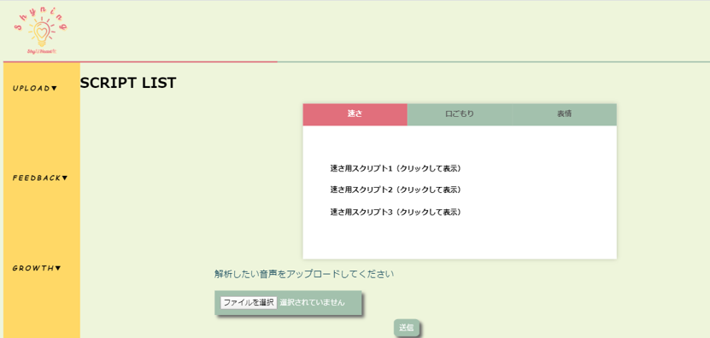Image resolution: width=710 pixels, height=338 pixels.
Task: Click the heart inside the lightbulb logo
Action: [x=42, y=32]
